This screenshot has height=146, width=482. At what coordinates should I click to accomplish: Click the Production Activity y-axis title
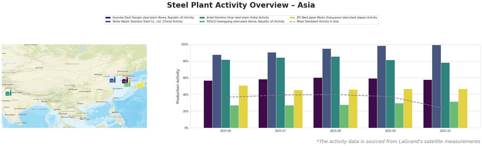[x=178, y=86]
